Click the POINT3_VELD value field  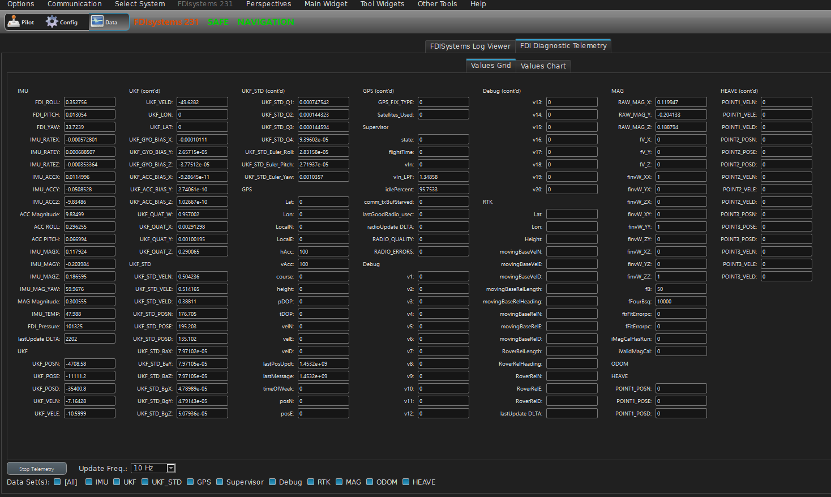[786, 277]
